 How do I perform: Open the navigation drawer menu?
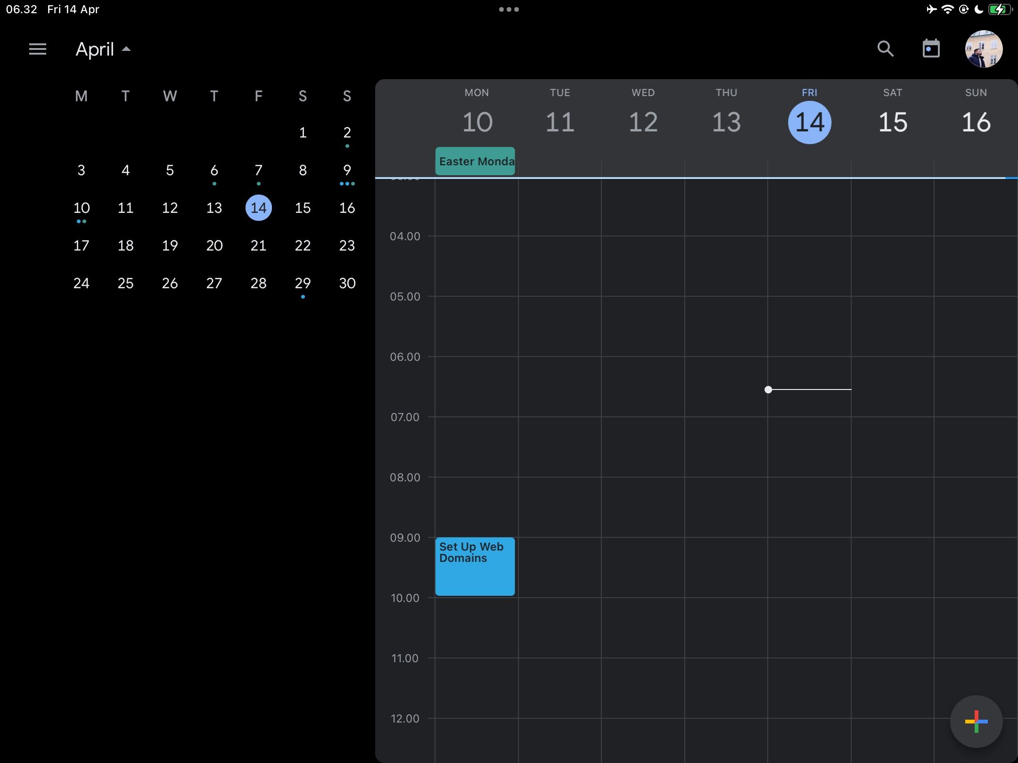[38, 49]
